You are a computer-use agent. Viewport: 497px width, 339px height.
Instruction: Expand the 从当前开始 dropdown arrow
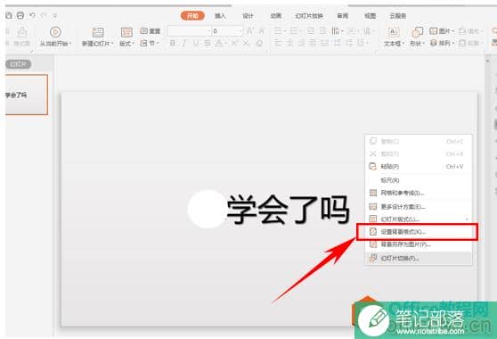pyautogui.click(x=70, y=44)
